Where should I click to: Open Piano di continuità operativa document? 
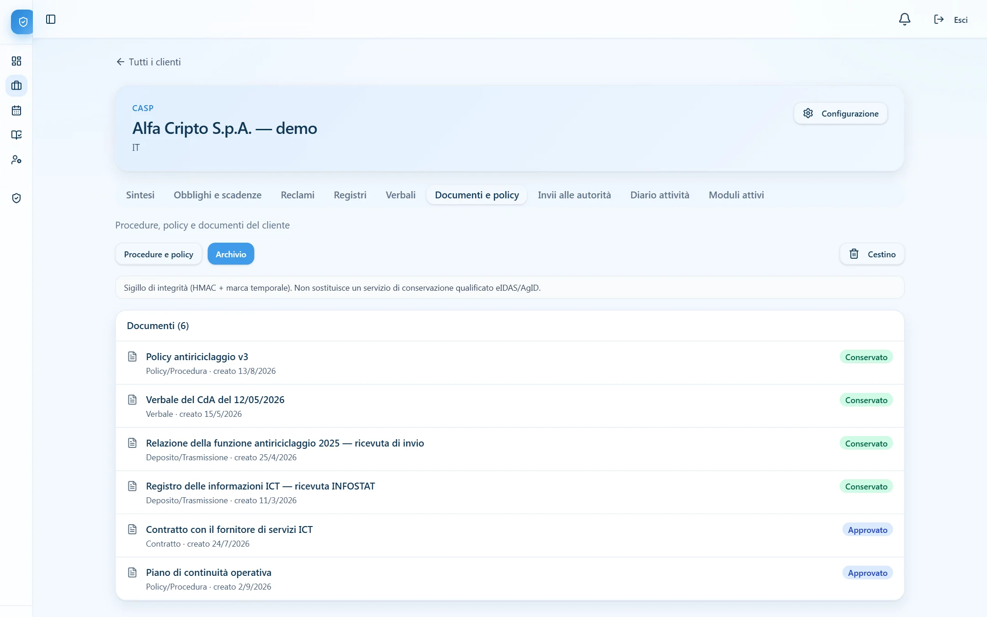(509, 579)
